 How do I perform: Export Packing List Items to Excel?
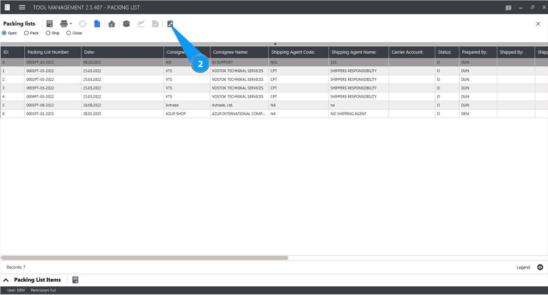(x=75, y=280)
